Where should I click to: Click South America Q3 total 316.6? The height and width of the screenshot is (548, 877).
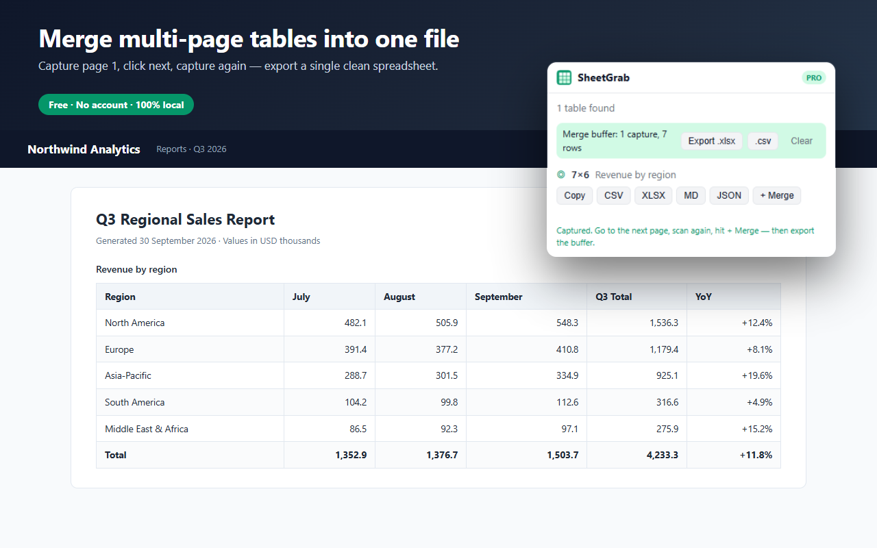click(x=667, y=402)
